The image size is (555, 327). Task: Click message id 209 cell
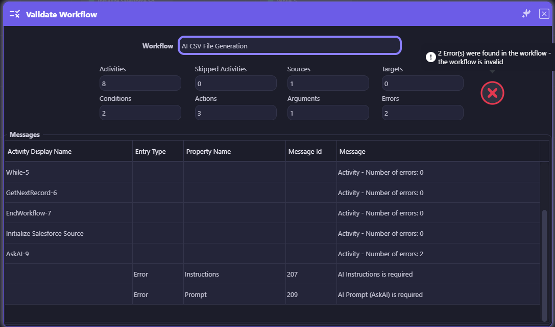tap(311, 294)
